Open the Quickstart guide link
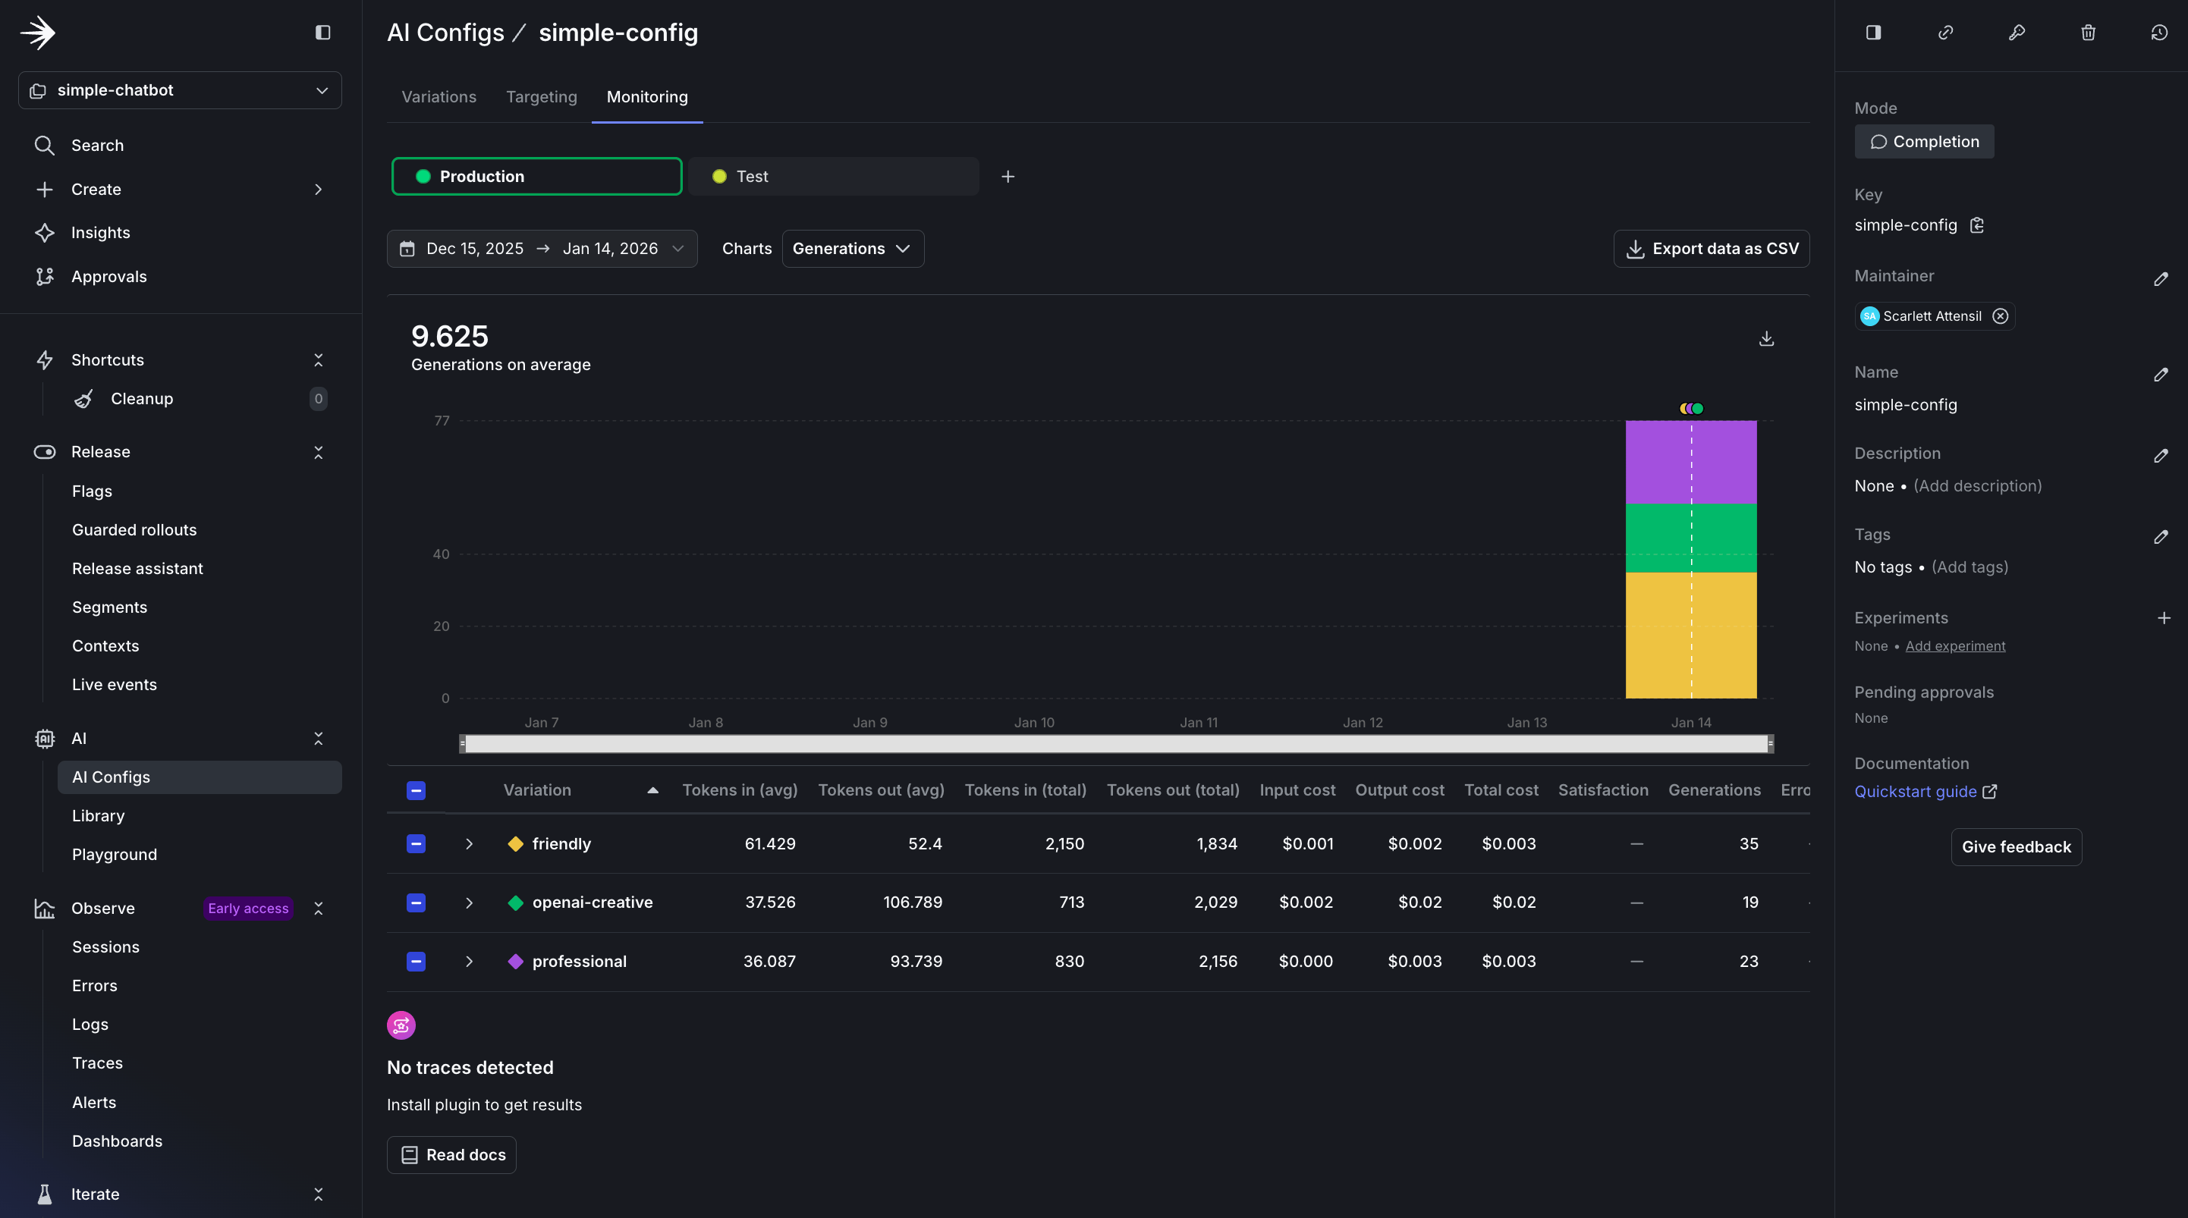The height and width of the screenshot is (1218, 2188). coord(1925,792)
